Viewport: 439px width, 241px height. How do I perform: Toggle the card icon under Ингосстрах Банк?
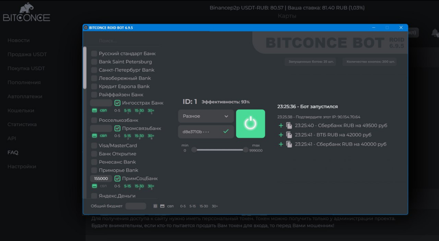[x=94, y=110]
